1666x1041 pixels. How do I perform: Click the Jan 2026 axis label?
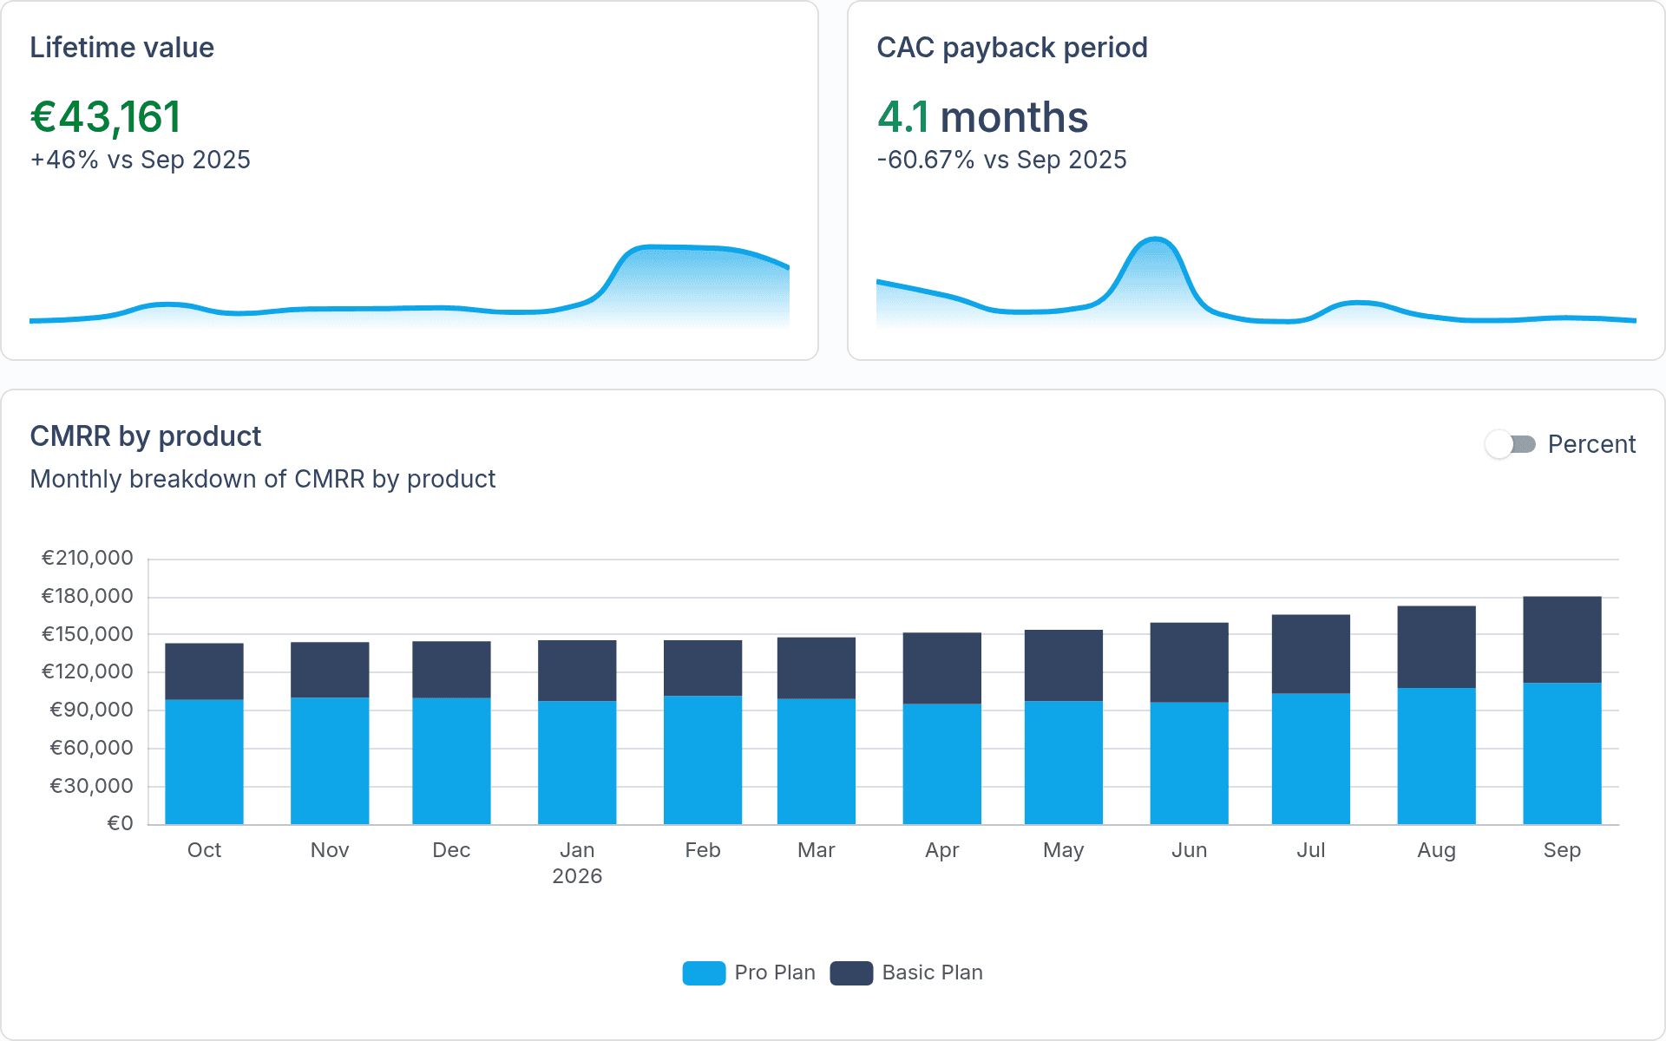(x=577, y=863)
